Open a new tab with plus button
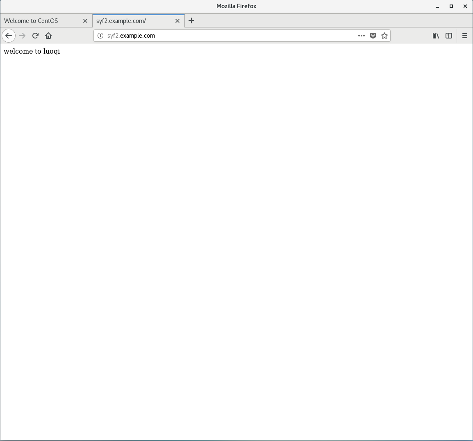This screenshot has height=441, width=473. point(191,20)
